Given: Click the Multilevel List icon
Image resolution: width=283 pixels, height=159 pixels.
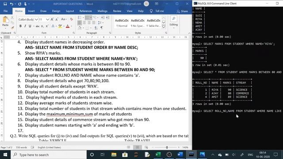Looking at the screenshot, I should (95, 18).
